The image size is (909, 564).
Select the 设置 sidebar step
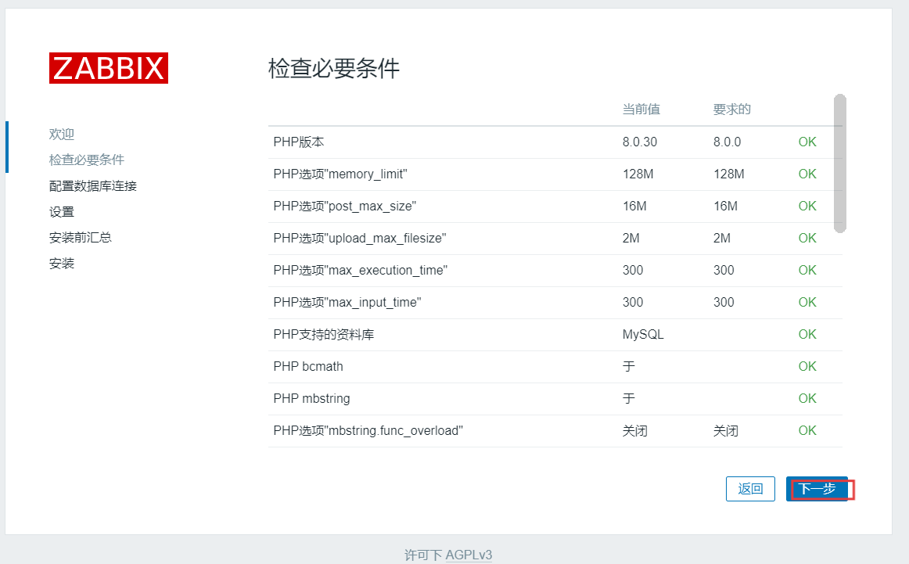point(62,212)
